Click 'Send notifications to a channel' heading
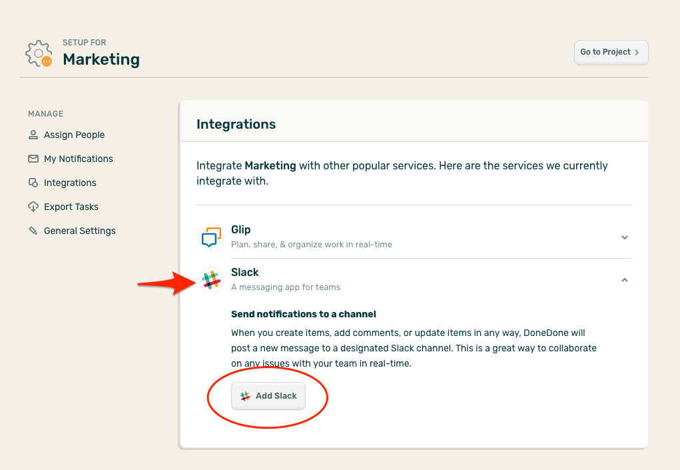The width and height of the screenshot is (680, 470). point(303,314)
